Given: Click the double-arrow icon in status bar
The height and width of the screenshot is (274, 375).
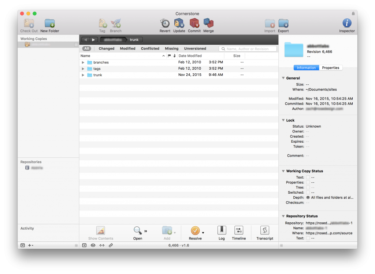Looking at the screenshot, I should click(x=102, y=245).
